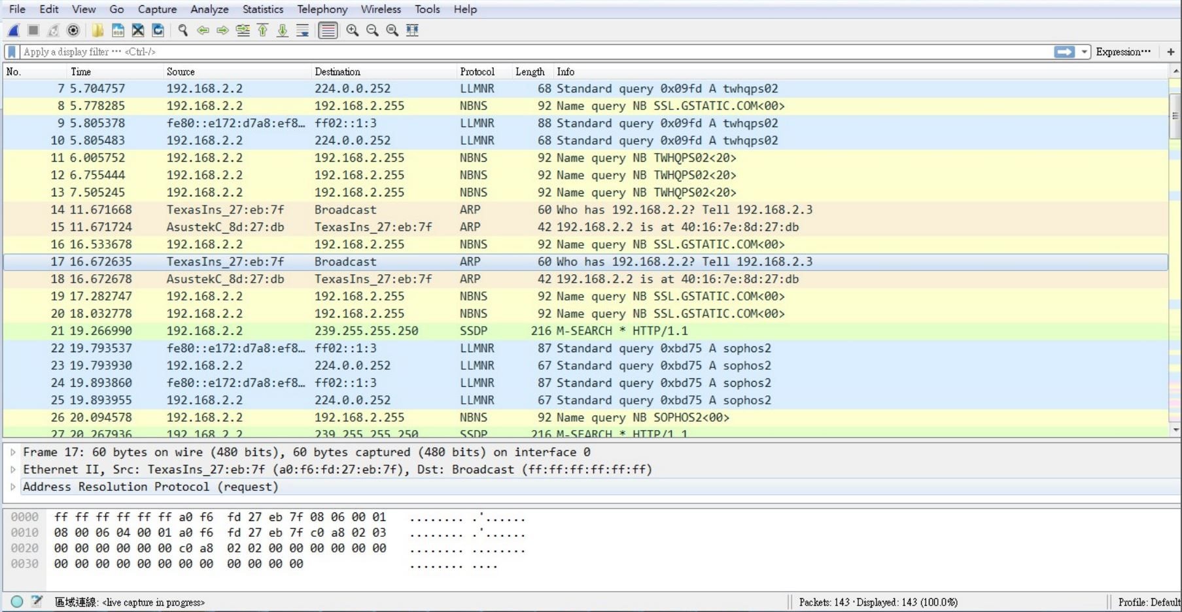Zoom out the main window text

tap(372, 30)
